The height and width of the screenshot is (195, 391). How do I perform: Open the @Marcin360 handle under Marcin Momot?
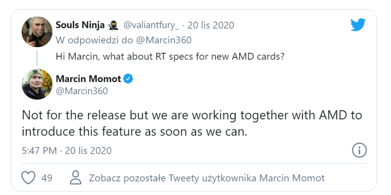(x=82, y=91)
